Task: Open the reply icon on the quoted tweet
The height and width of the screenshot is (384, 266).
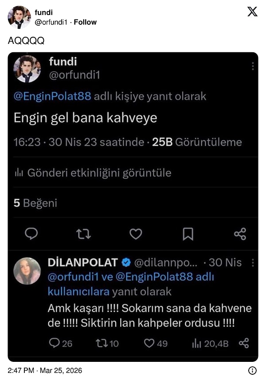Action: coord(31,234)
